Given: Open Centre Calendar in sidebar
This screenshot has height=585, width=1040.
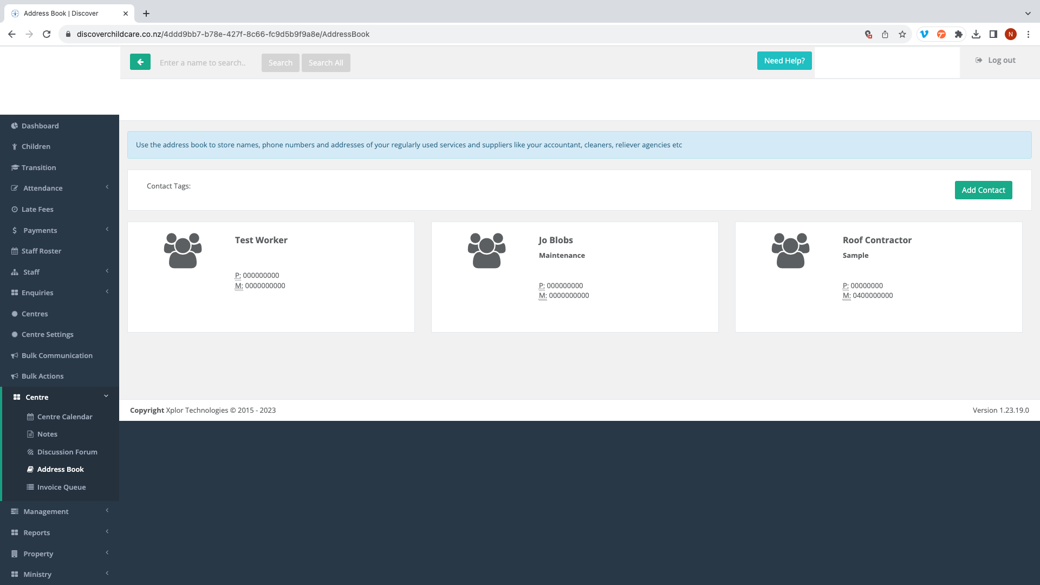Looking at the screenshot, I should (x=64, y=417).
